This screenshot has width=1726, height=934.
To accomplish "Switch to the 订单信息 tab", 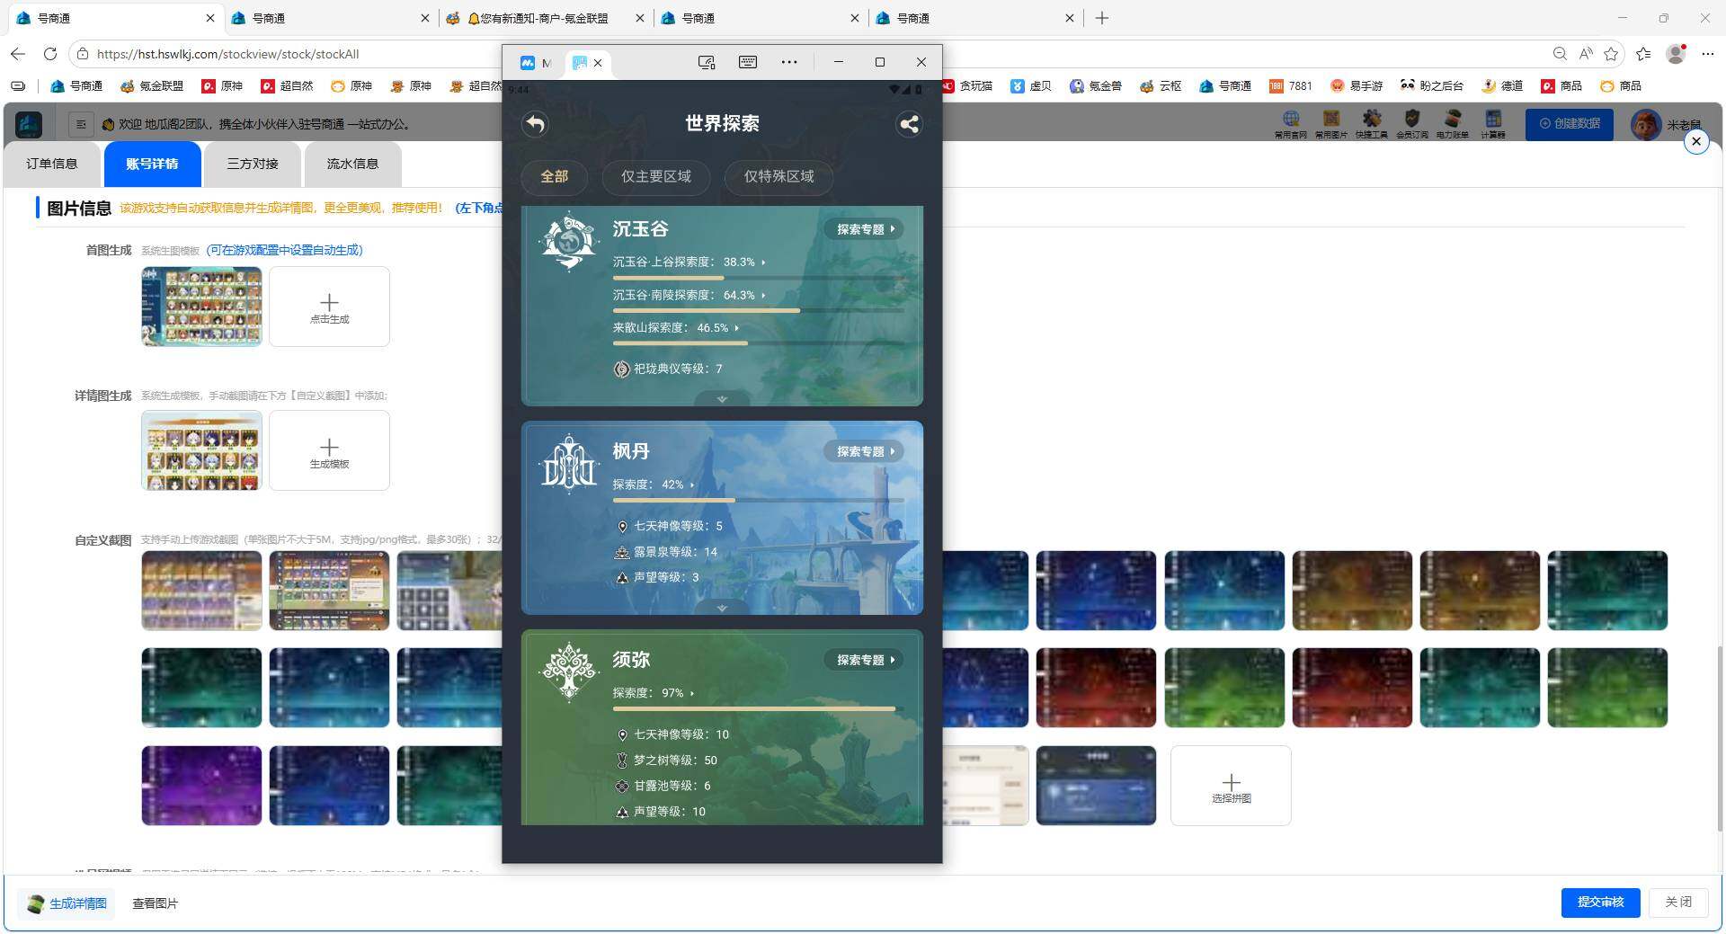I will (51, 164).
